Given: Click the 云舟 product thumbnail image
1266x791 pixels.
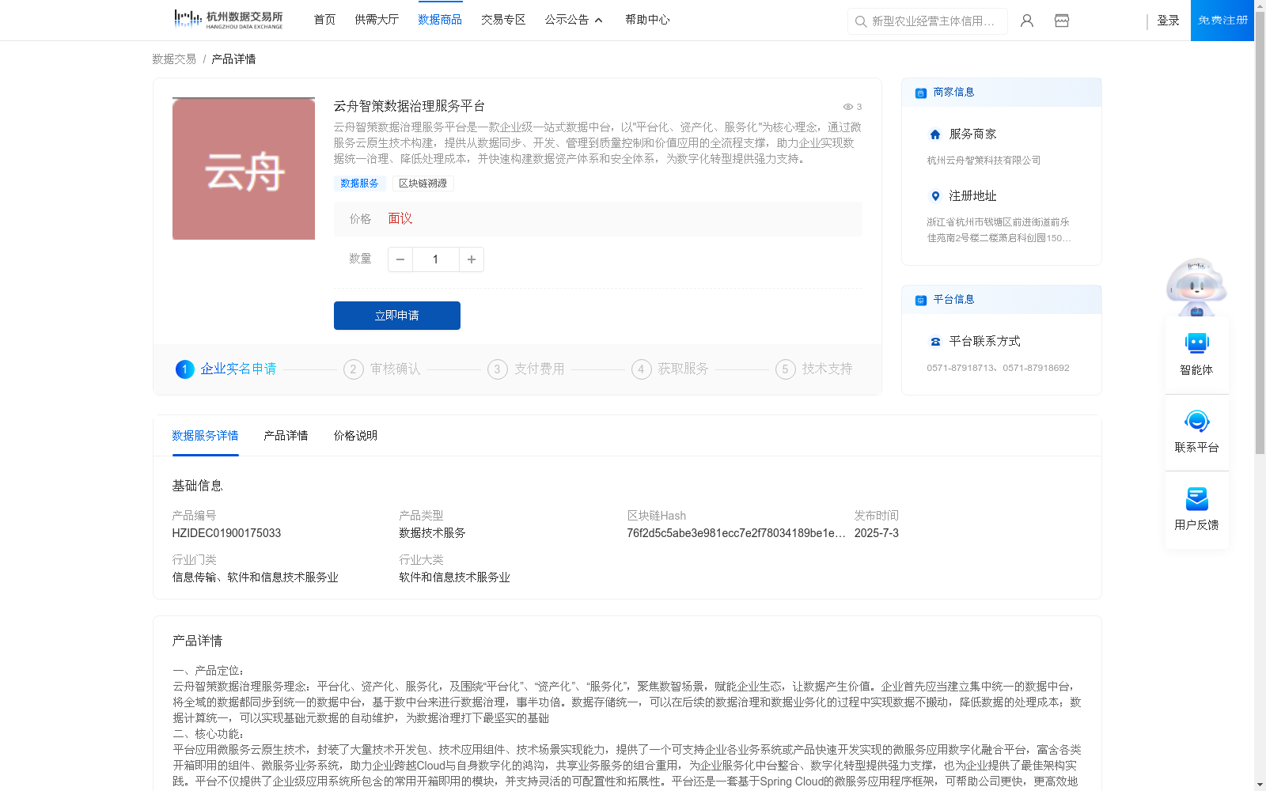Looking at the screenshot, I should [x=244, y=168].
